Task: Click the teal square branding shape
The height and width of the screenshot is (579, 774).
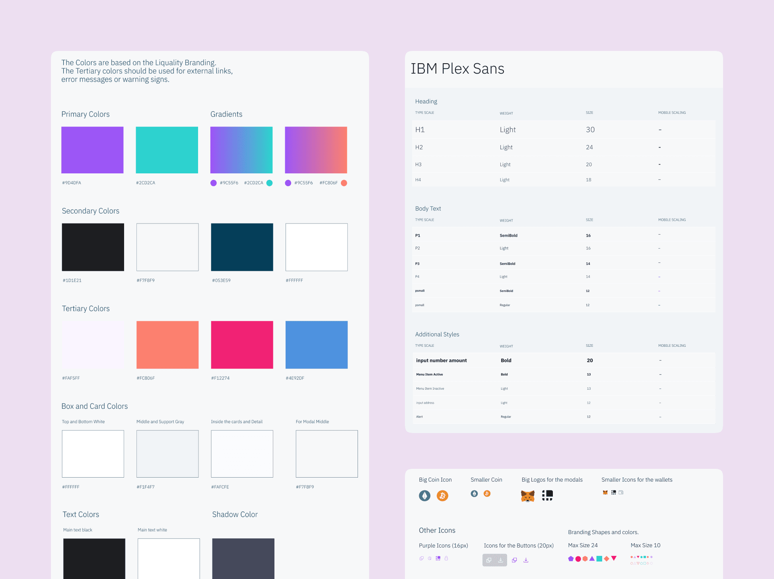Action: coord(599,559)
